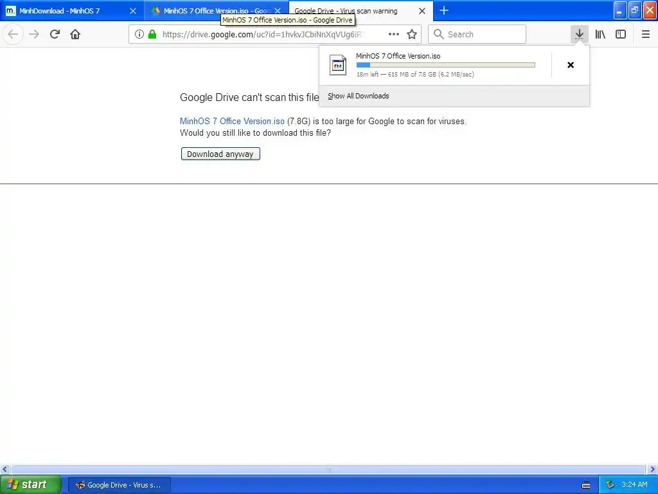The width and height of the screenshot is (658, 494).
Task: Click the safely remove hardware tray icon
Action: (x=610, y=485)
